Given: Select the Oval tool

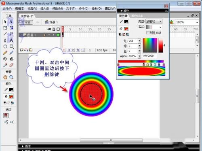Looking at the screenshot, I should click(x=5, y=47).
